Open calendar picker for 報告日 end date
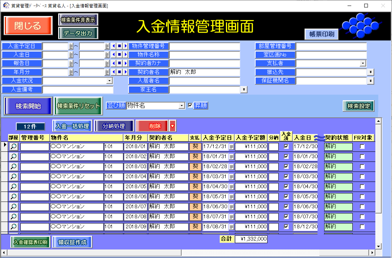The height and width of the screenshot is (258, 392). (107, 63)
